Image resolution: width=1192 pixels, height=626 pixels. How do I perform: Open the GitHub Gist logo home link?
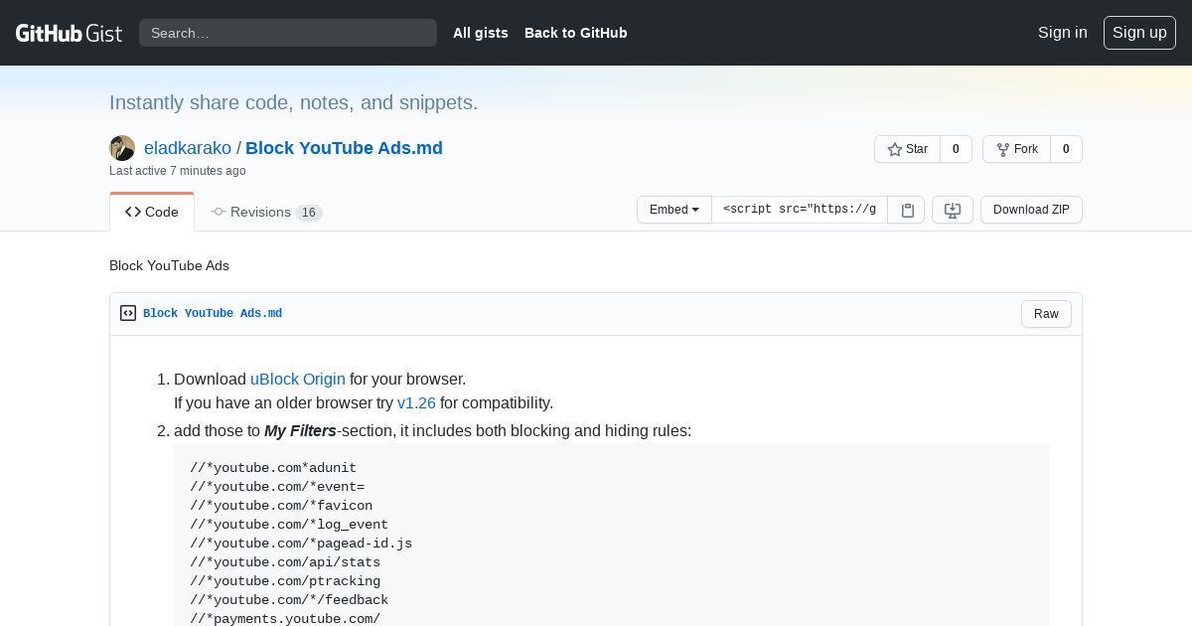point(69,33)
